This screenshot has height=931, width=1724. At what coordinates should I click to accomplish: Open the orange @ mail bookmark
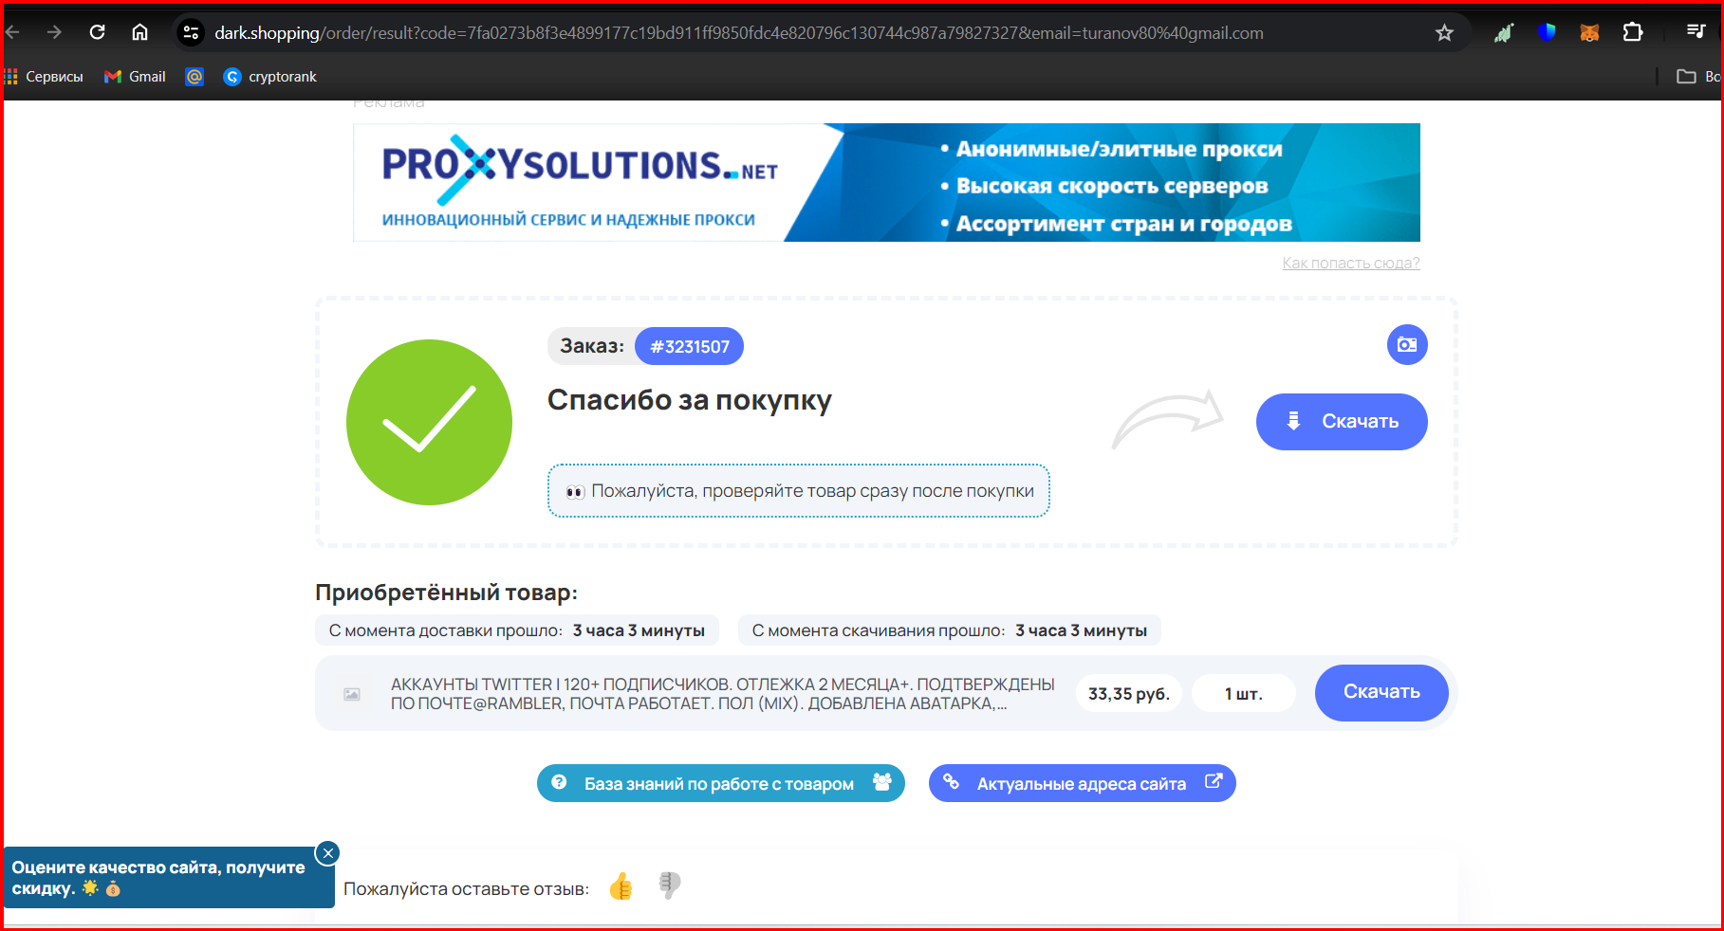click(x=195, y=77)
